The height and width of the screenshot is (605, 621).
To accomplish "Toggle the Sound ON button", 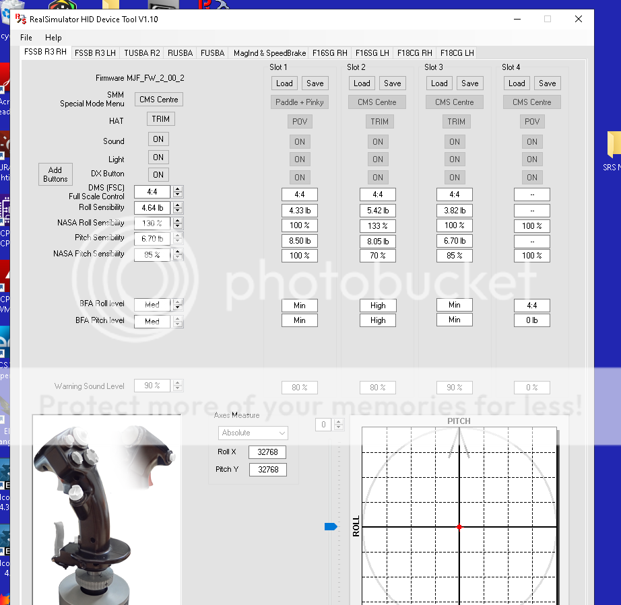I will [158, 139].
